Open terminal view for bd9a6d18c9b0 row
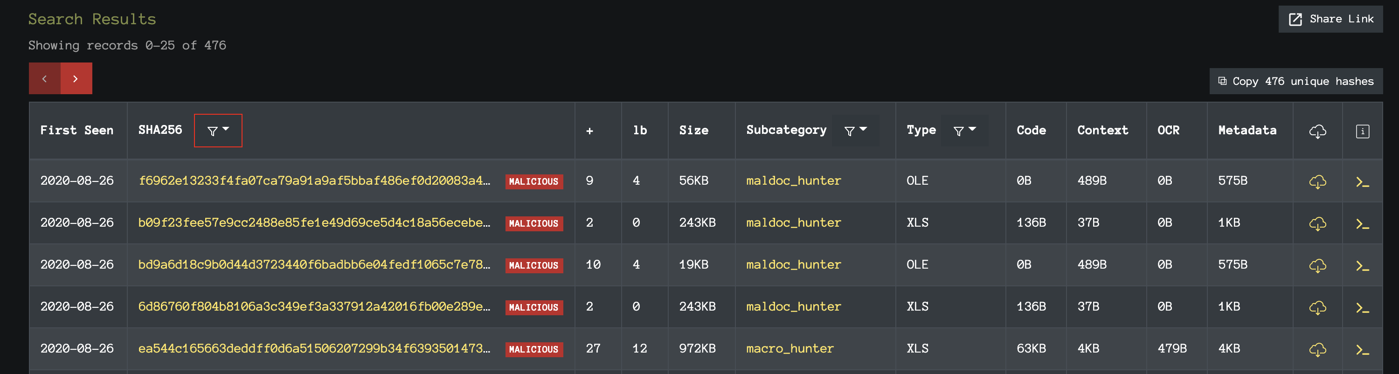 (x=1362, y=266)
